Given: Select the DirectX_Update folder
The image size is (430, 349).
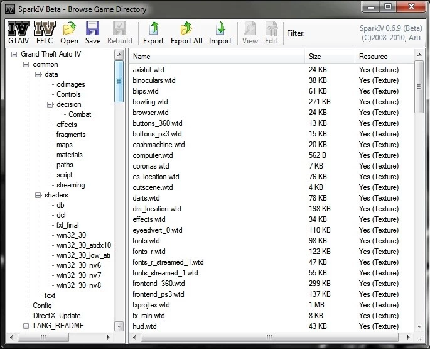Looking at the screenshot, I should click(56, 316).
